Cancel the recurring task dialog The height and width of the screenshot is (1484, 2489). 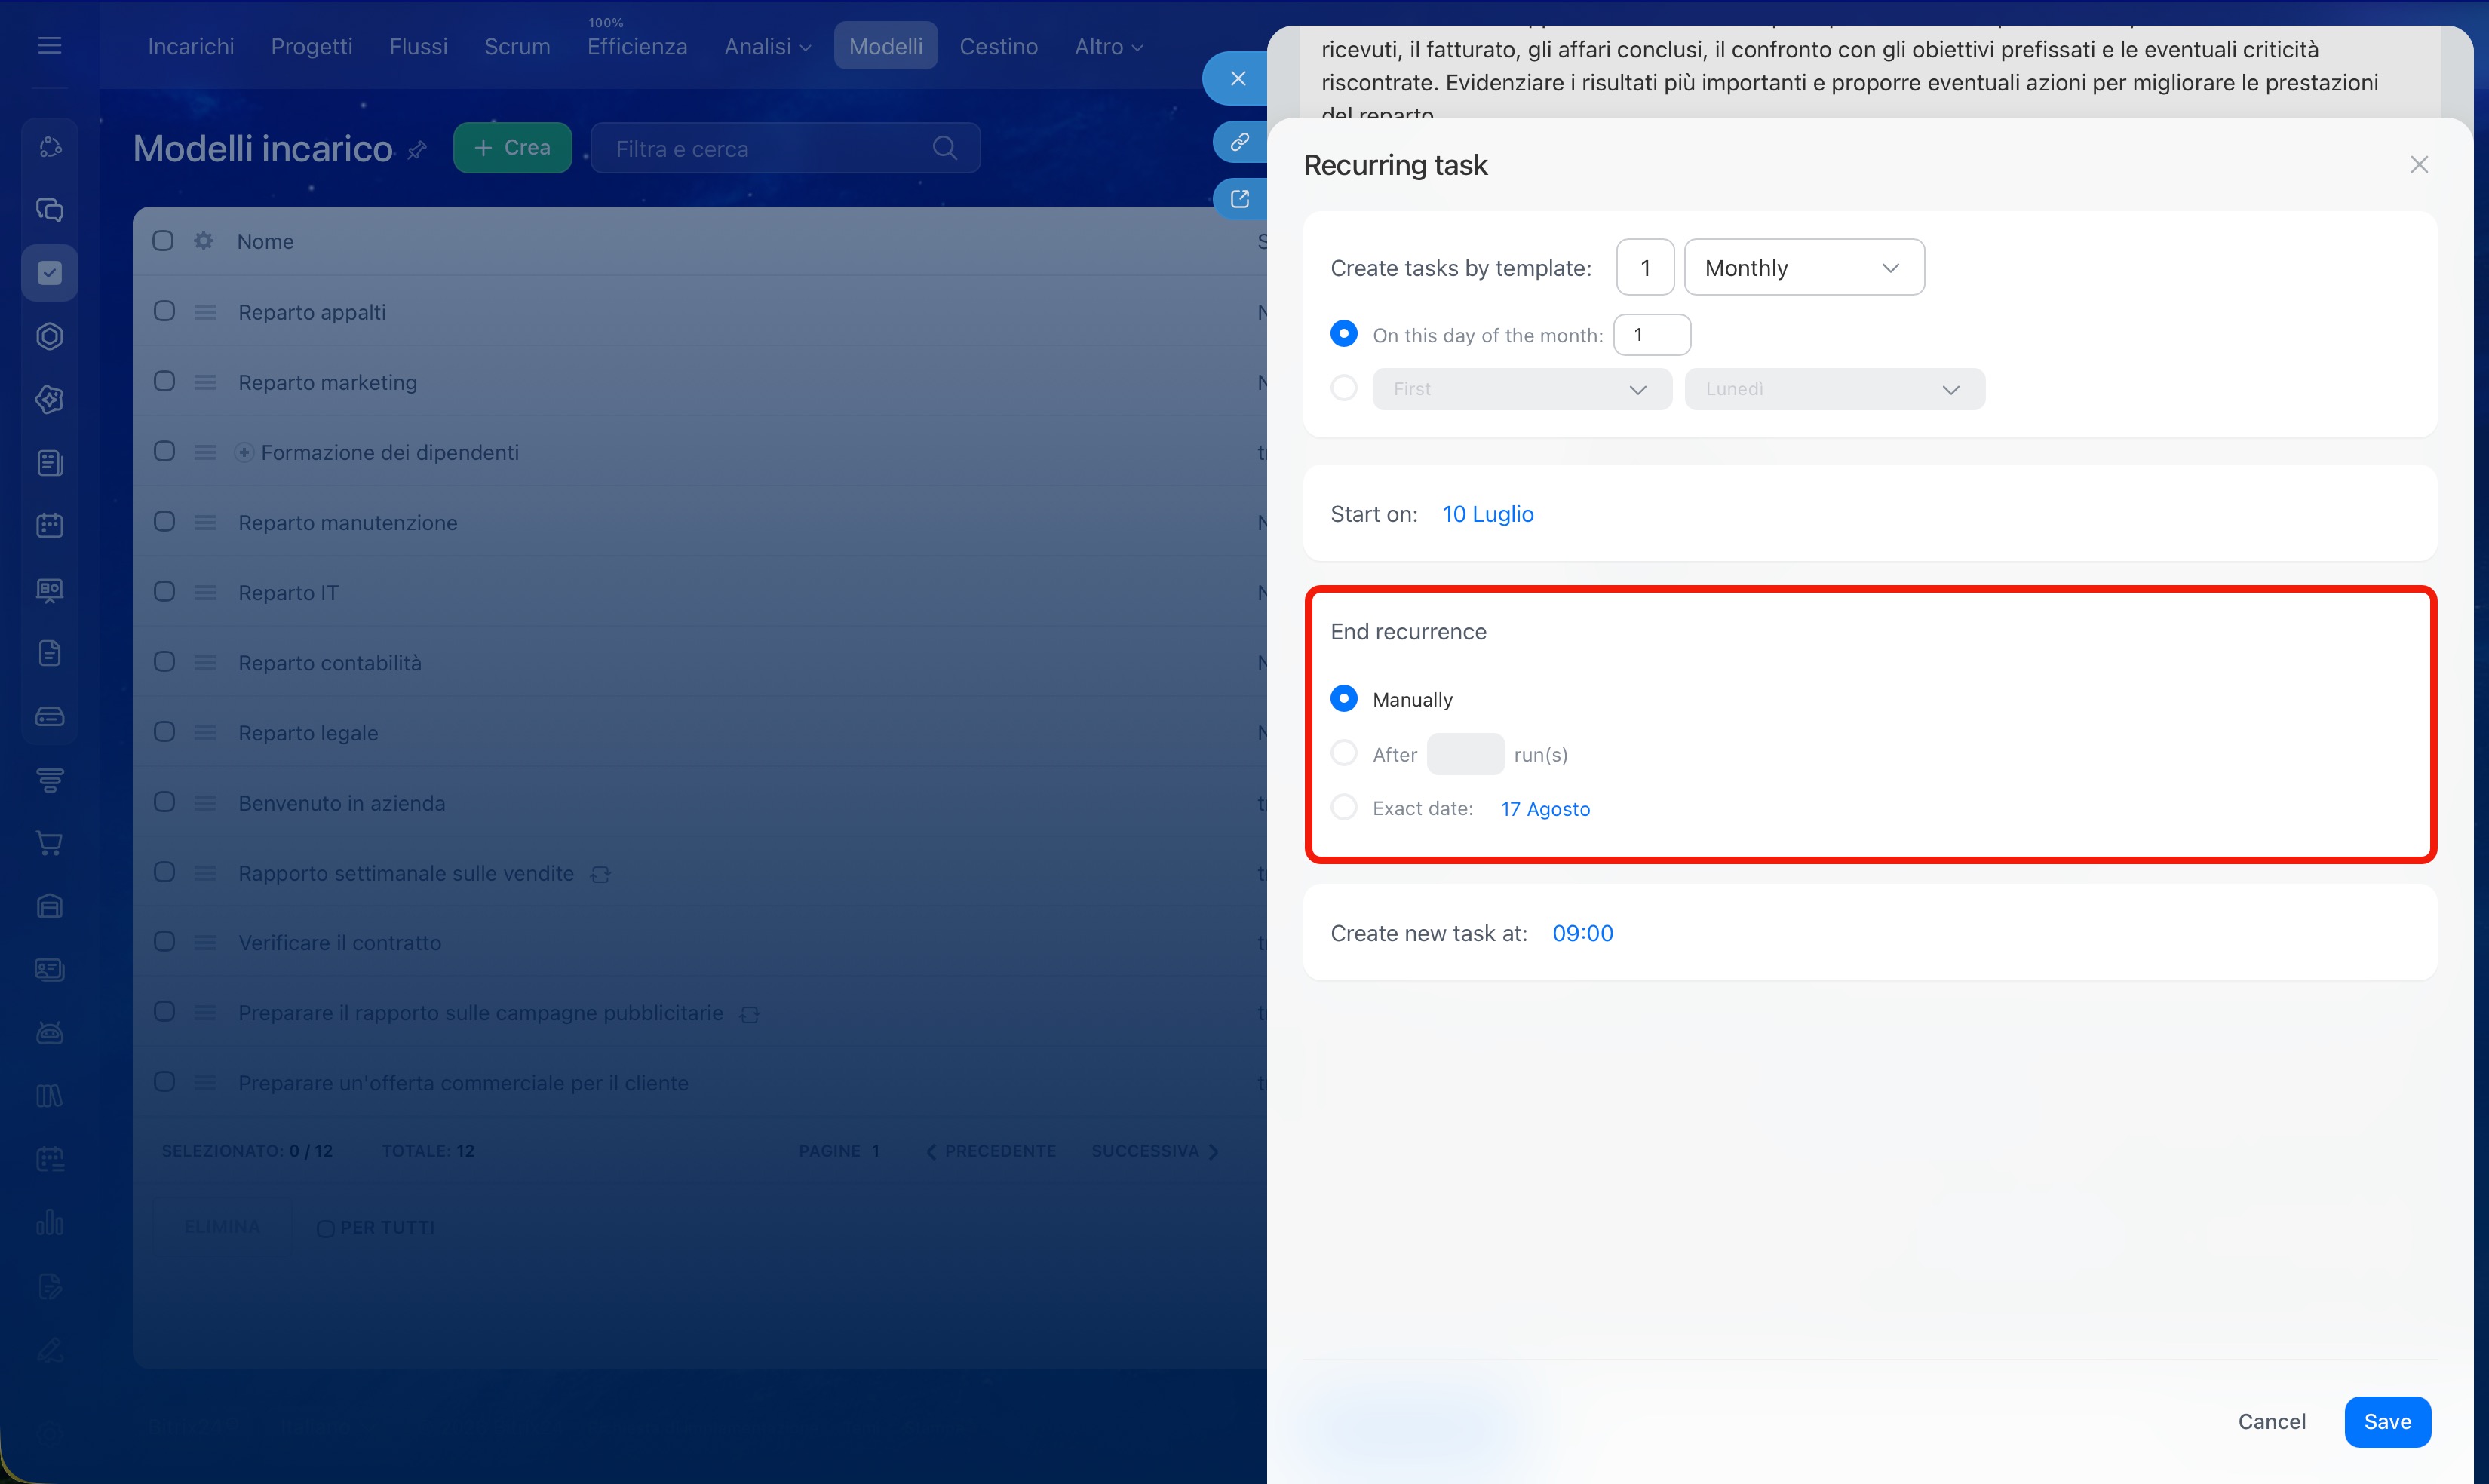tap(2271, 1421)
